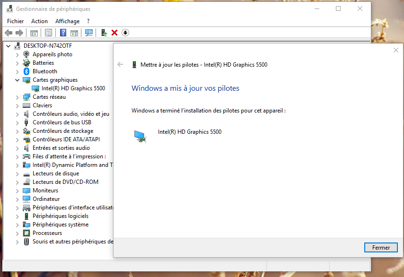Screen dimensions: 404x277
Task: Click the Entrées et sorties audio speaker icon
Action: (26, 148)
